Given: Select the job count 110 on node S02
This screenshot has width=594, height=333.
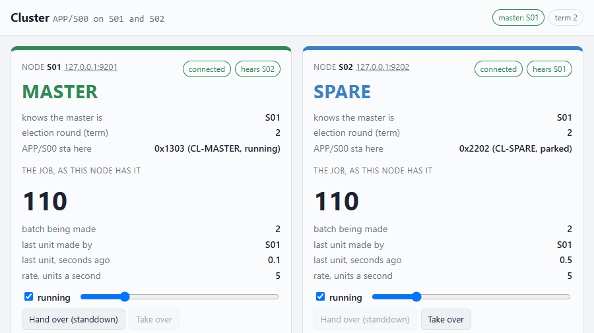Looking at the screenshot, I should [337, 201].
